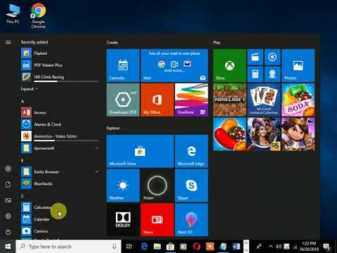Viewport: 337px width, 253px height.
Task: Launch the Camera app
Action: [x=60, y=231]
